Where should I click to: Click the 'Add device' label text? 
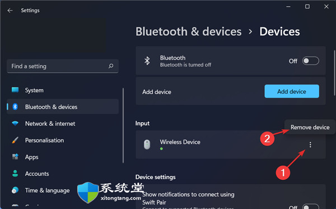point(157,92)
